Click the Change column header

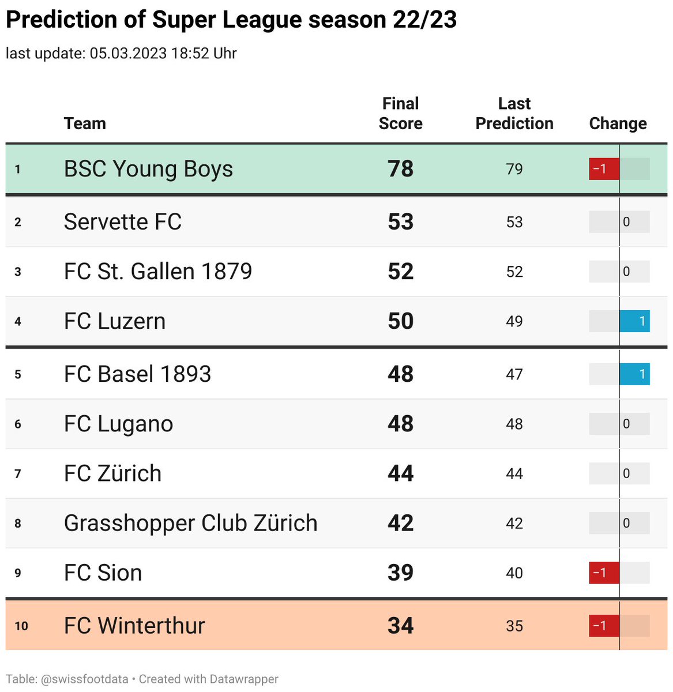point(618,123)
